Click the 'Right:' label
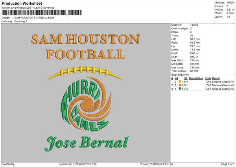Image resolution: width=236 pixels, height=167 pixels. 175,43
